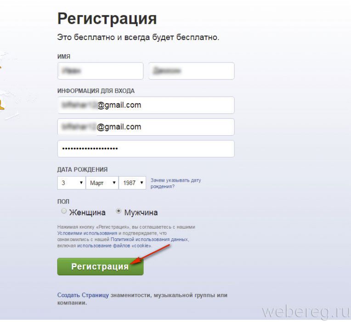Open the 'использование файлов cookie' link
The height and width of the screenshot is (322, 351).
tap(114, 246)
